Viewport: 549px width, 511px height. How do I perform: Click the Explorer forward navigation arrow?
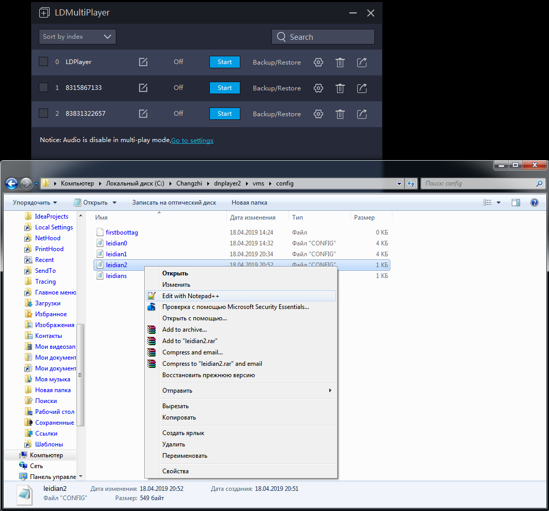[26, 183]
